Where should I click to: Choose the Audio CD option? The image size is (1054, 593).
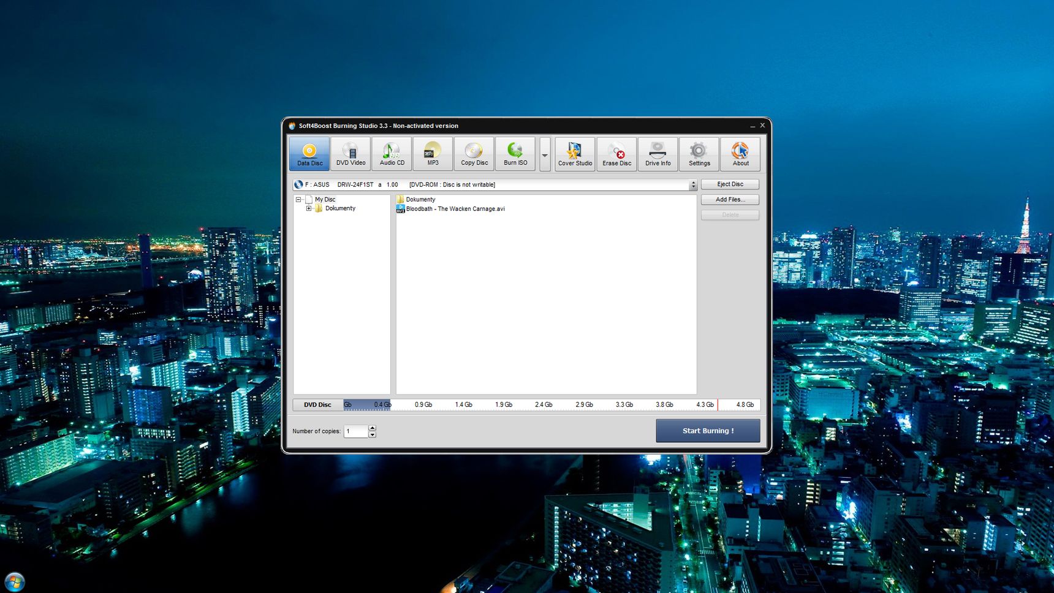(x=392, y=153)
